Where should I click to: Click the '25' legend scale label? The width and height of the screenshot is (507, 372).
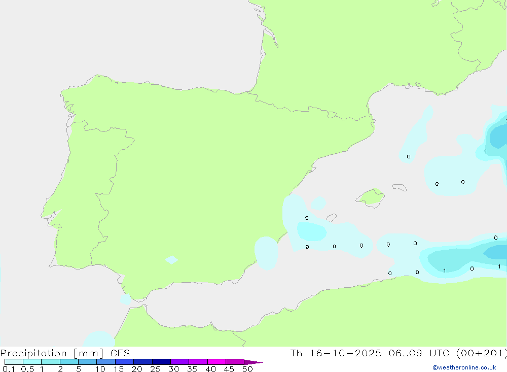[155, 369]
